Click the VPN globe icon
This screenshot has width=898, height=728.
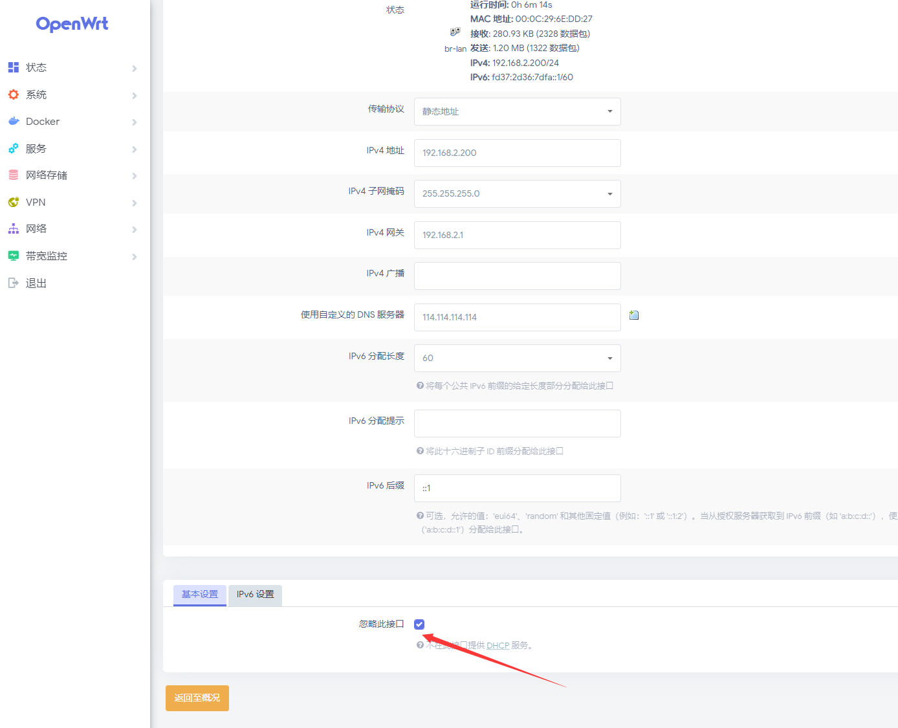(14, 202)
